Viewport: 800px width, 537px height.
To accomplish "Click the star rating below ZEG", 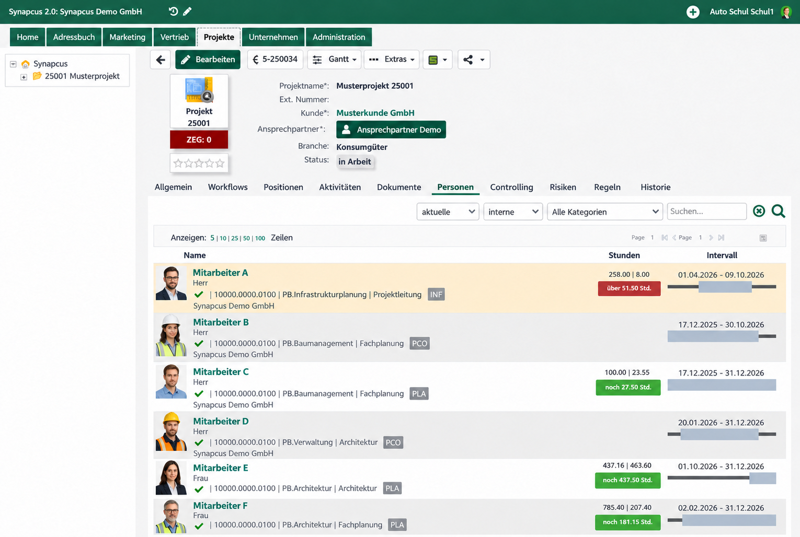I will [199, 164].
